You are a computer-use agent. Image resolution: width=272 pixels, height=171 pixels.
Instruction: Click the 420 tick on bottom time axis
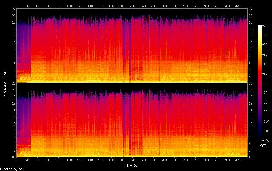(238, 160)
